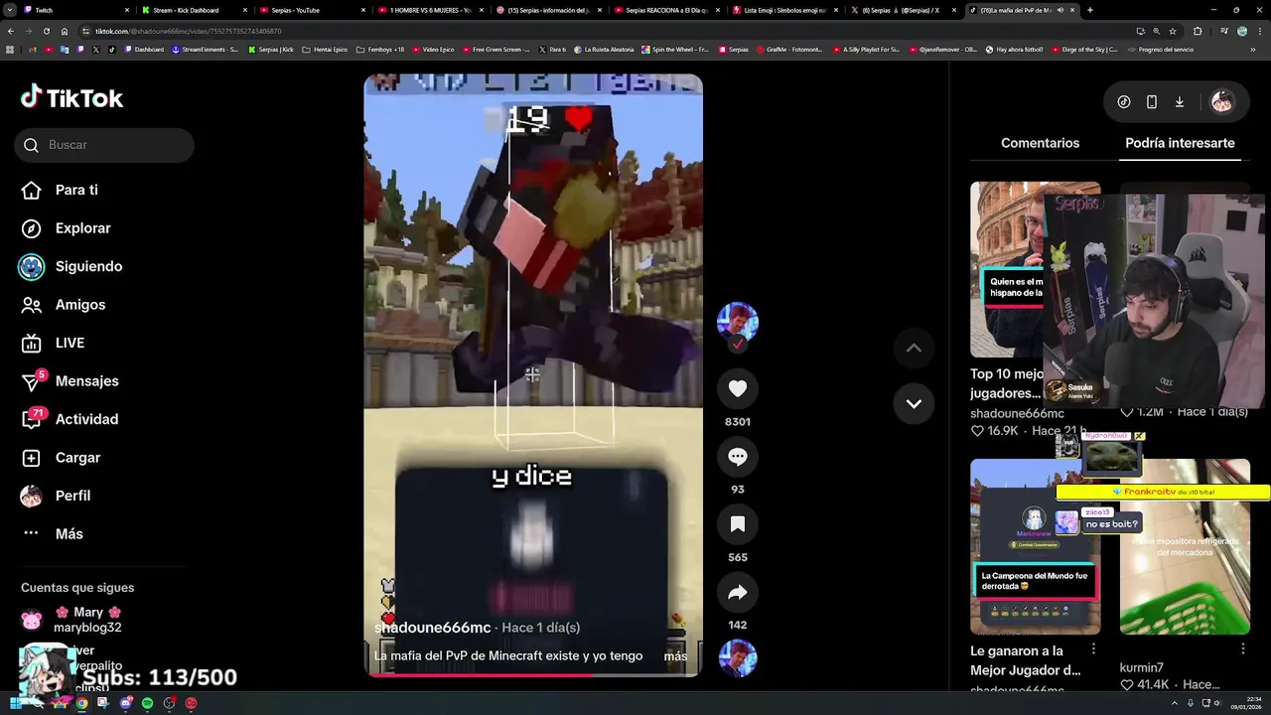Open Spotify from taskbar

tap(147, 703)
